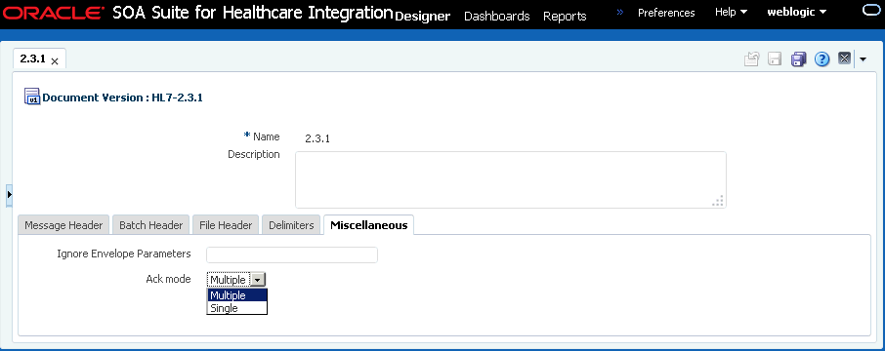
Task: Open the tab list dropdown arrow beside the X icon
Action: pyautogui.click(x=863, y=59)
